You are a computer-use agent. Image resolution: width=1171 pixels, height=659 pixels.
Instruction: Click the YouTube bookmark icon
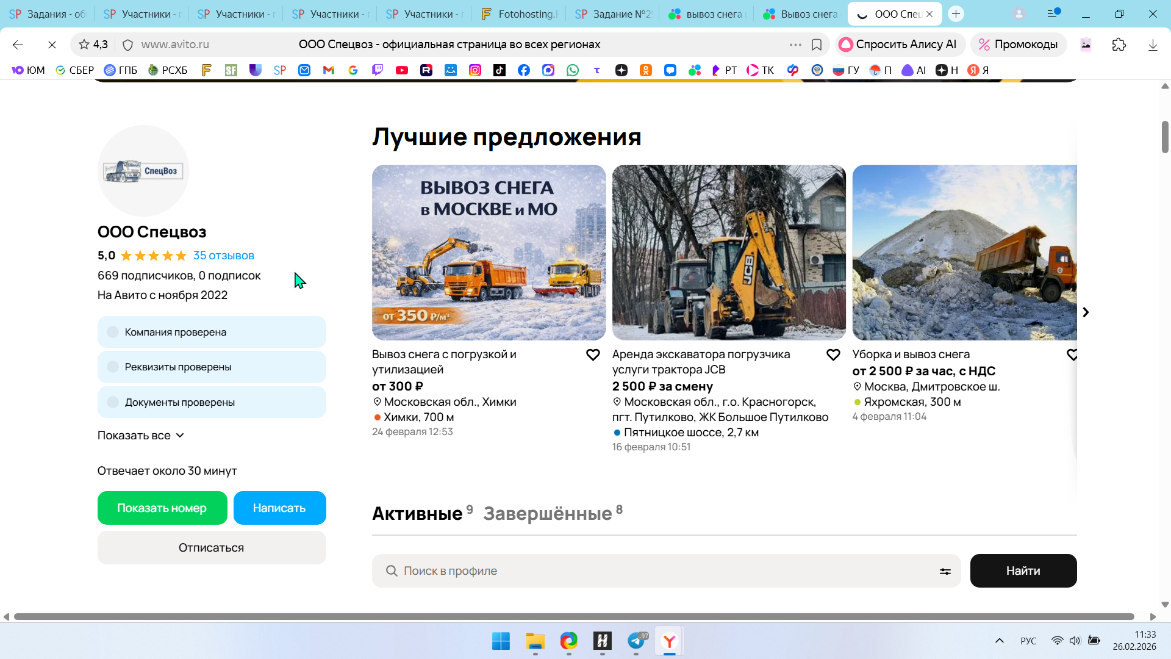point(402,70)
